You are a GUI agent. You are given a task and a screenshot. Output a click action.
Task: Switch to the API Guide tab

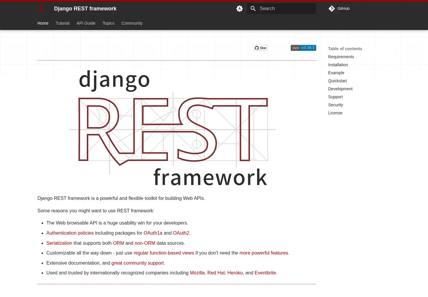tap(86, 23)
